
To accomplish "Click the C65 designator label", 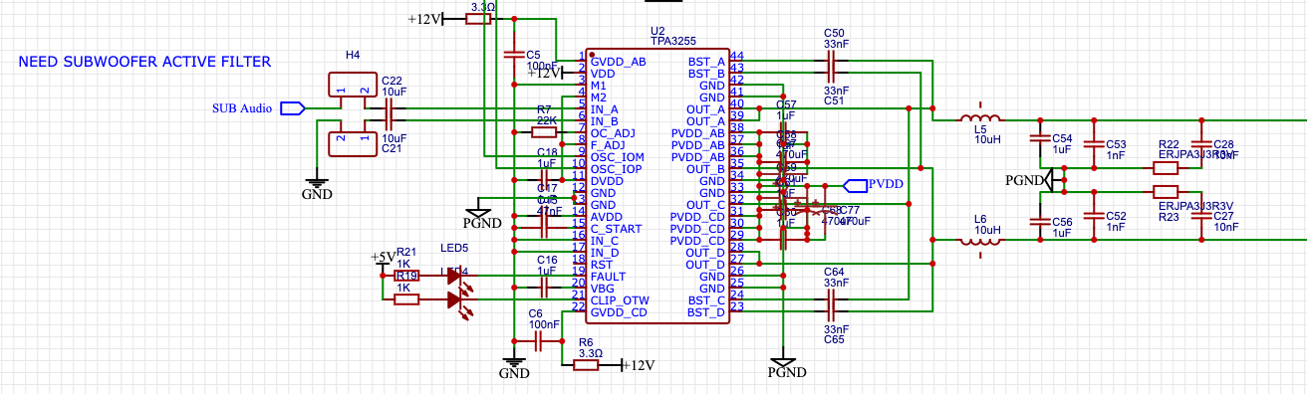I will (835, 339).
